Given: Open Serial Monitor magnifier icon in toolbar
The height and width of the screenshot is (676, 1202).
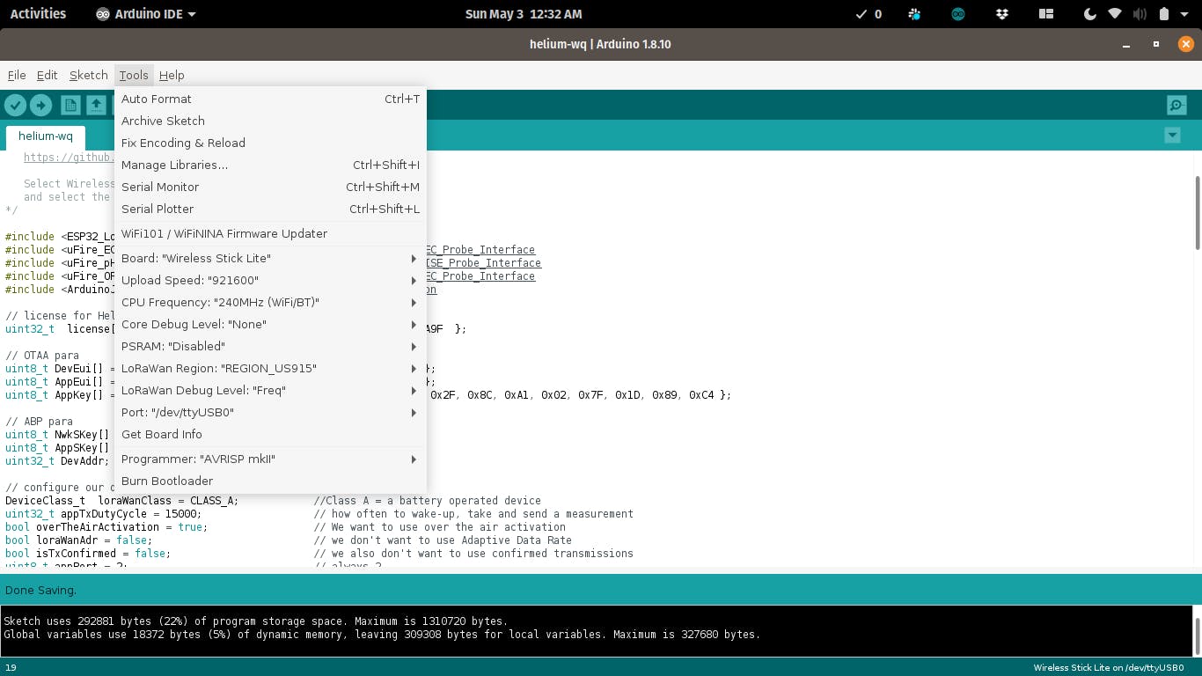Looking at the screenshot, I should coord(1176,106).
